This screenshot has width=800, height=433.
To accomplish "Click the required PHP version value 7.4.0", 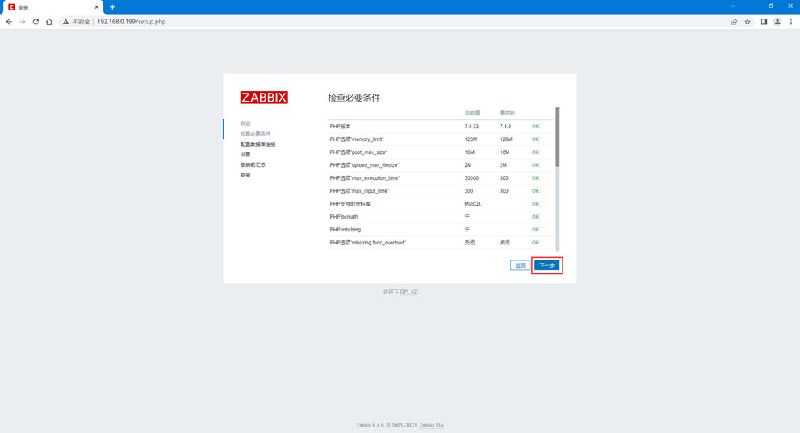I will [505, 127].
